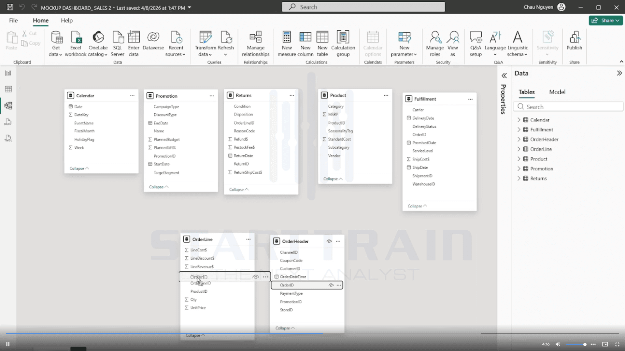Open the Get data tool

click(x=56, y=44)
